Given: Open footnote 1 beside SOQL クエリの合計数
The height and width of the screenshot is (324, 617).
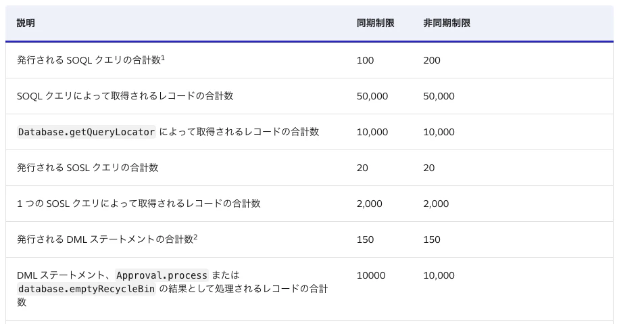Looking at the screenshot, I should 163,58.
